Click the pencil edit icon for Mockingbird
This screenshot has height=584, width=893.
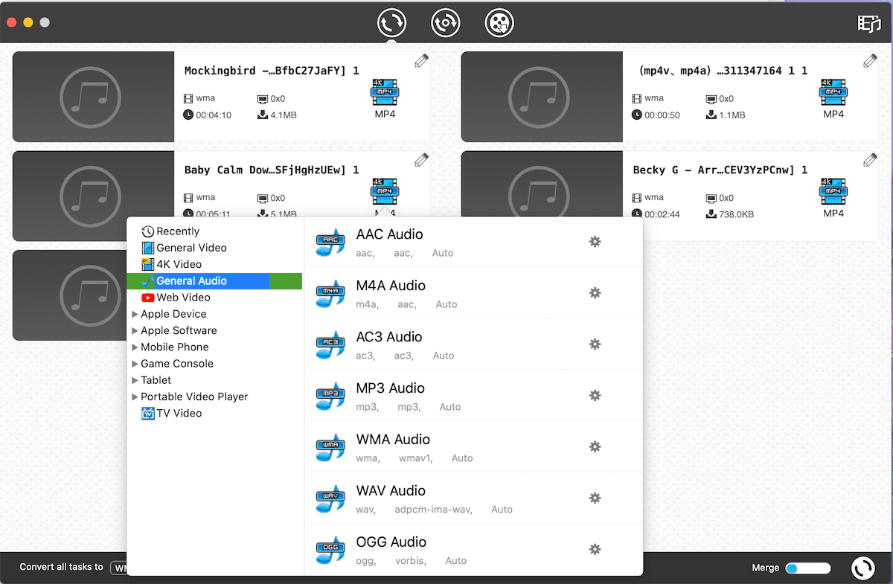421,61
